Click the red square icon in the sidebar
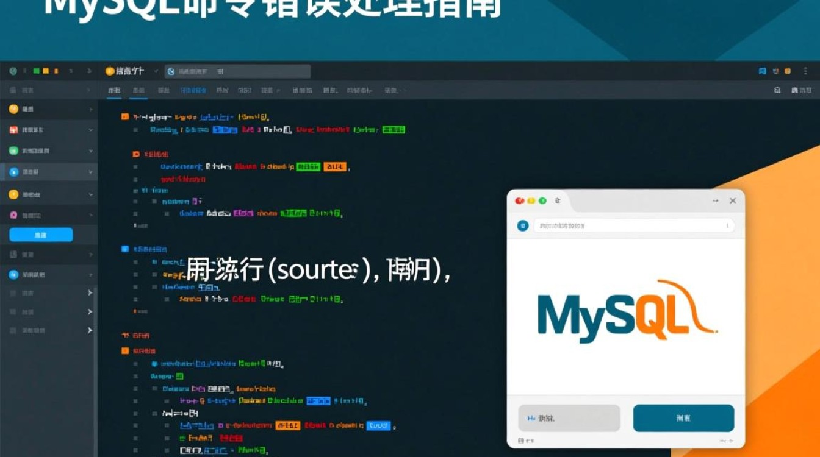The width and height of the screenshot is (820, 457). point(13,130)
